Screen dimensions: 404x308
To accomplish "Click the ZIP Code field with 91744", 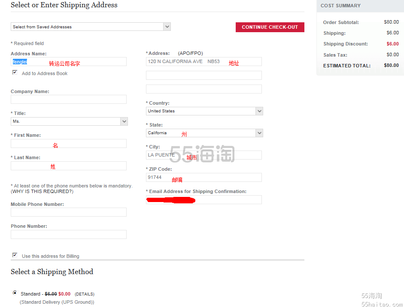I will tap(204, 178).
